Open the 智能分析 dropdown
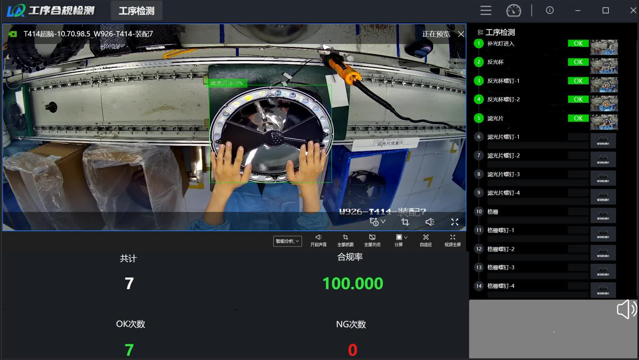The height and width of the screenshot is (360, 639). pos(287,241)
